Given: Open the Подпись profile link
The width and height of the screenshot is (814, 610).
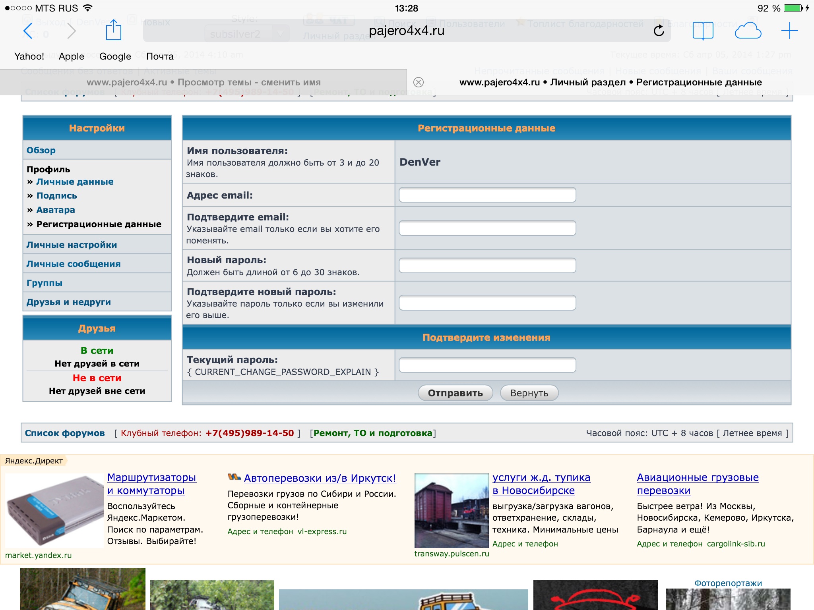Looking at the screenshot, I should click(56, 195).
